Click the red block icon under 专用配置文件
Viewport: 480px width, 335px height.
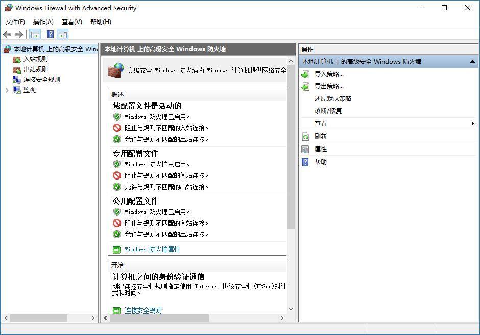(116, 175)
